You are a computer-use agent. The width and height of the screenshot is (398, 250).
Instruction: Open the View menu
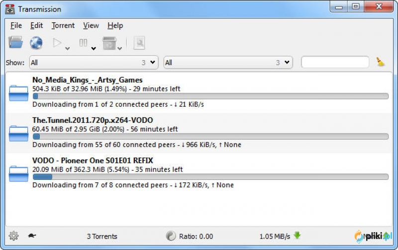pyautogui.click(x=91, y=25)
